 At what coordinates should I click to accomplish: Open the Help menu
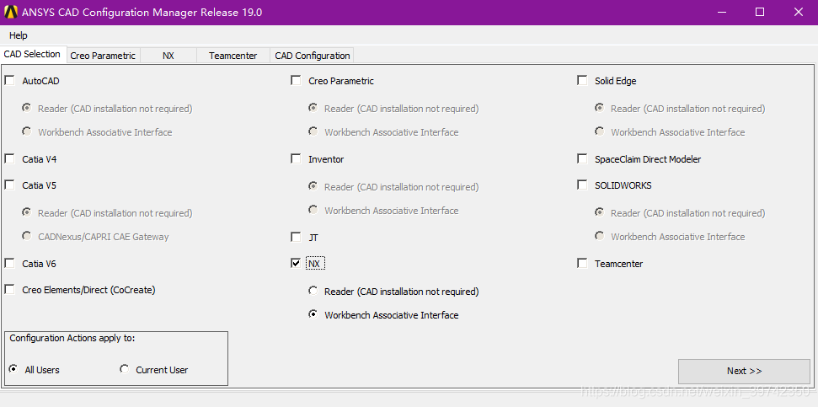click(19, 35)
